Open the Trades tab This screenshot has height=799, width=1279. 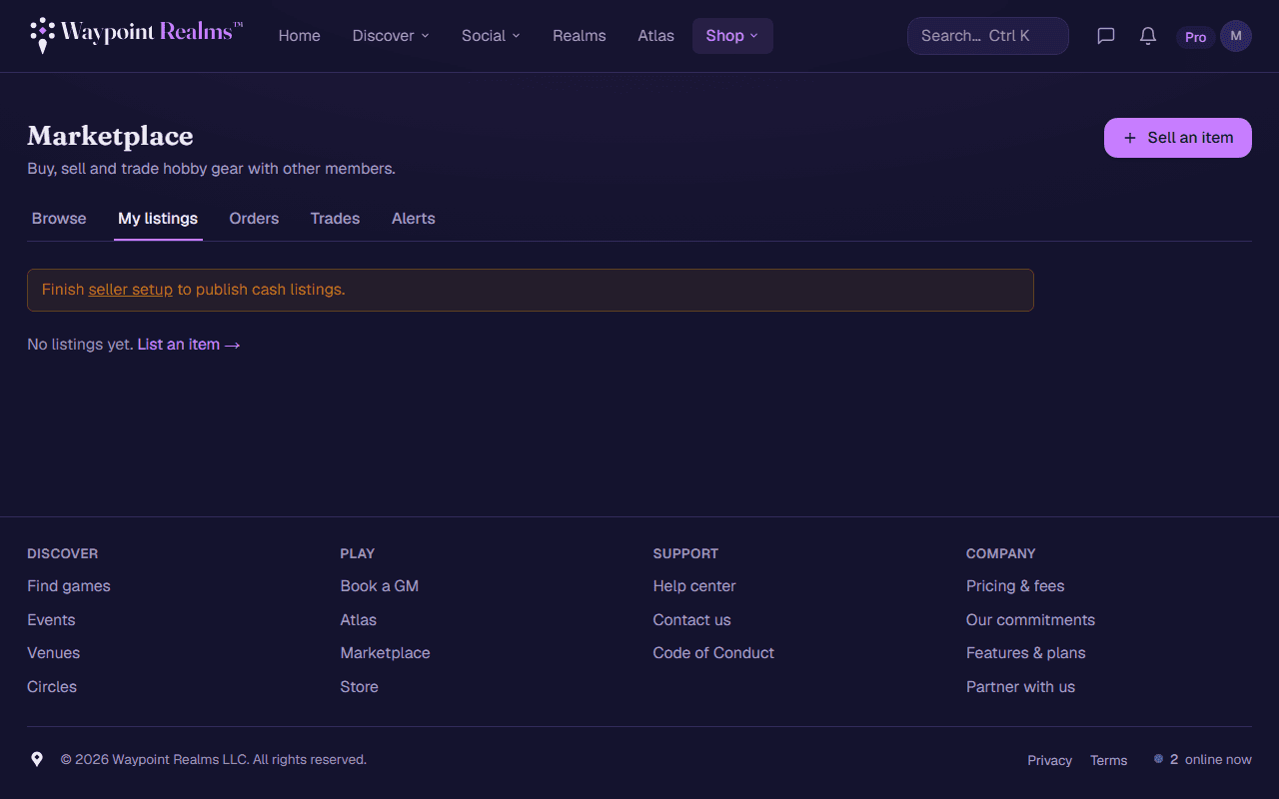point(335,219)
